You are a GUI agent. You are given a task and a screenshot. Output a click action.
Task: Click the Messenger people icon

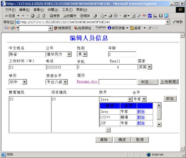125,16
